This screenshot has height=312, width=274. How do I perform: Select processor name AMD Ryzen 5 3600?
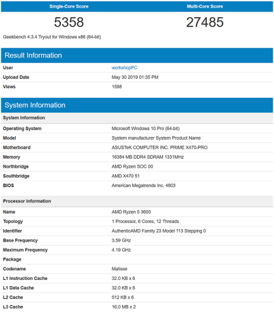click(131, 212)
